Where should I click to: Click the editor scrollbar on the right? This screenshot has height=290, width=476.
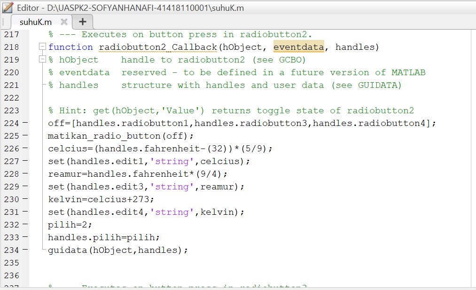(472, 141)
